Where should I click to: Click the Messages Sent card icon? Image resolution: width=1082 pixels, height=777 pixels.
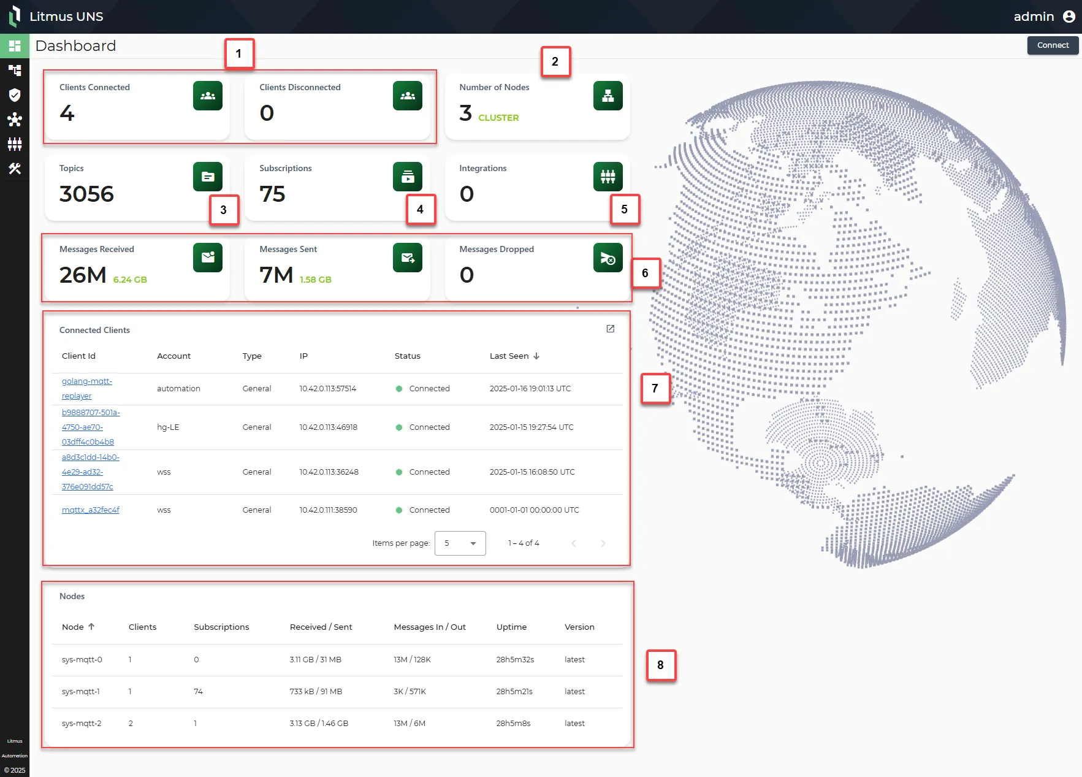408,258
